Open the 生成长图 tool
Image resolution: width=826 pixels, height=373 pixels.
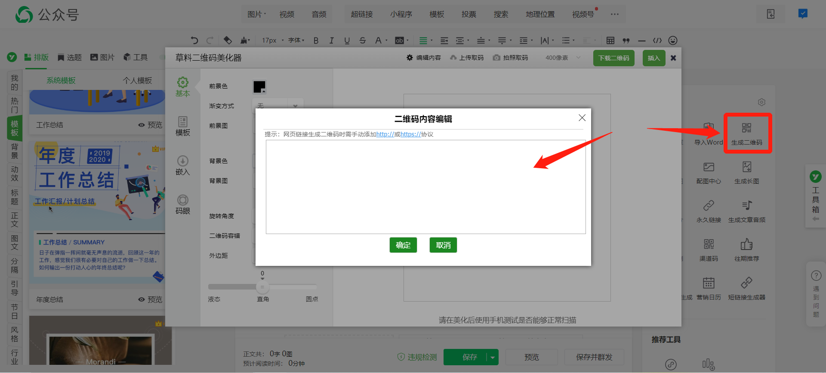click(747, 173)
